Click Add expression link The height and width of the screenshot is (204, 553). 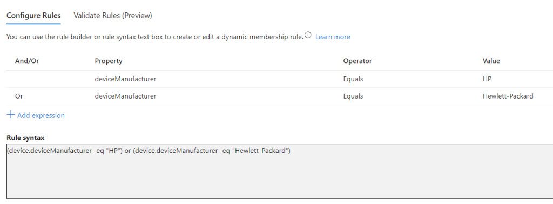click(41, 115)
